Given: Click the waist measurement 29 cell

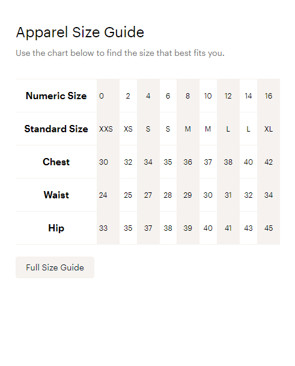Looking at the screenshot, I should (x=188, y=195).
